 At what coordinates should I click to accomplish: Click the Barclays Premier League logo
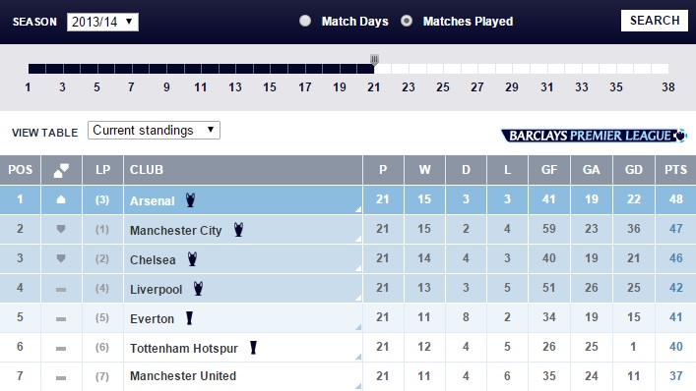click(x=594, y=135)
